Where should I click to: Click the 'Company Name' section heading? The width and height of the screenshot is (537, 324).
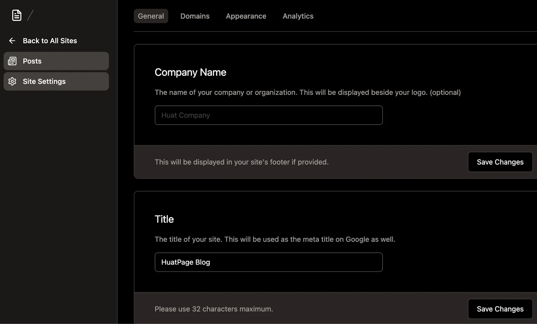190,72
